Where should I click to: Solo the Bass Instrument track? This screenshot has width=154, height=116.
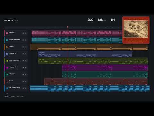tap(26, 61)
